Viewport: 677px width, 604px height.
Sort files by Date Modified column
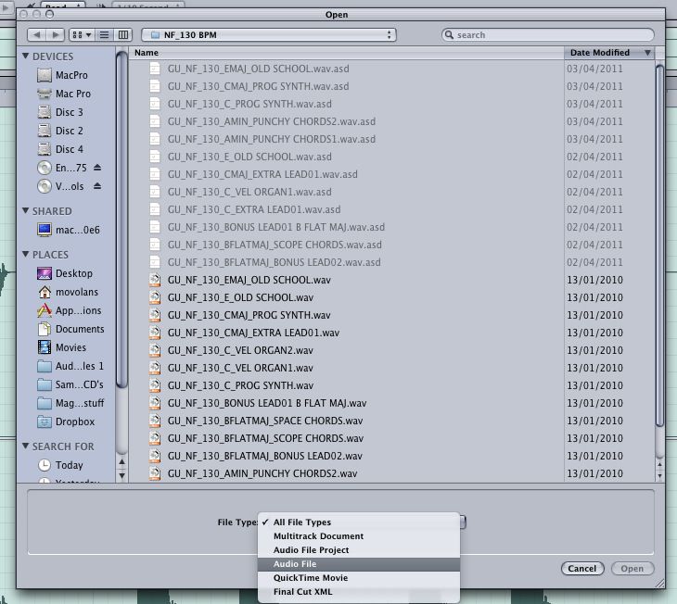(x=609, y=53)
